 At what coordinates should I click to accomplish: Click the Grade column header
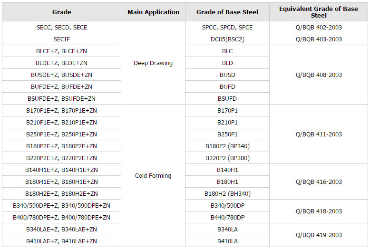62,12
